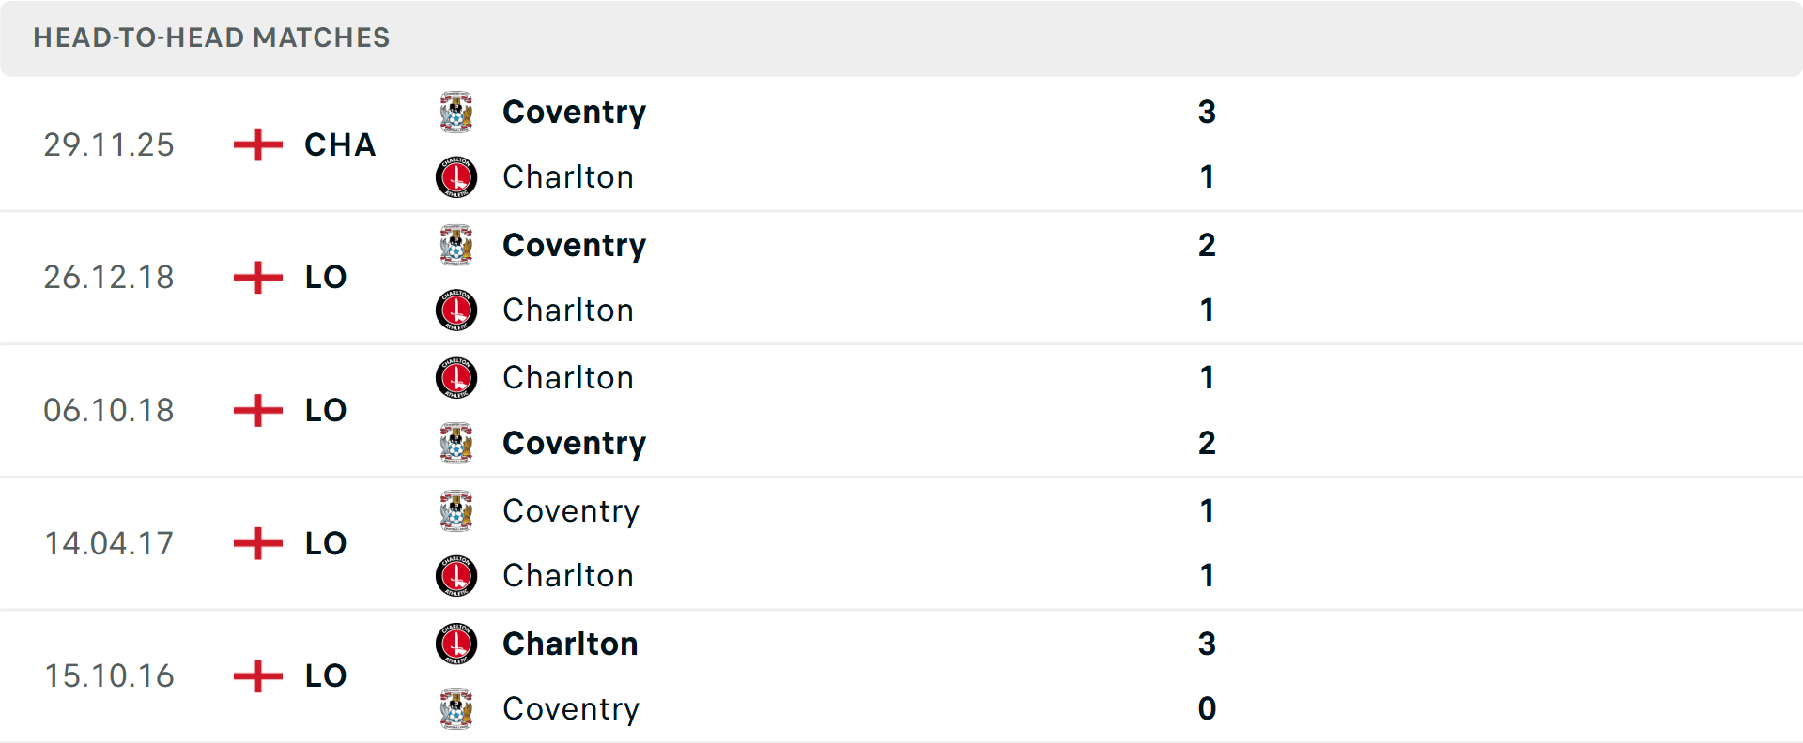The image size is (1803, 743).
Task: Click Coventry score 3 in 29.11.25 match
Action: (1207, 113)
